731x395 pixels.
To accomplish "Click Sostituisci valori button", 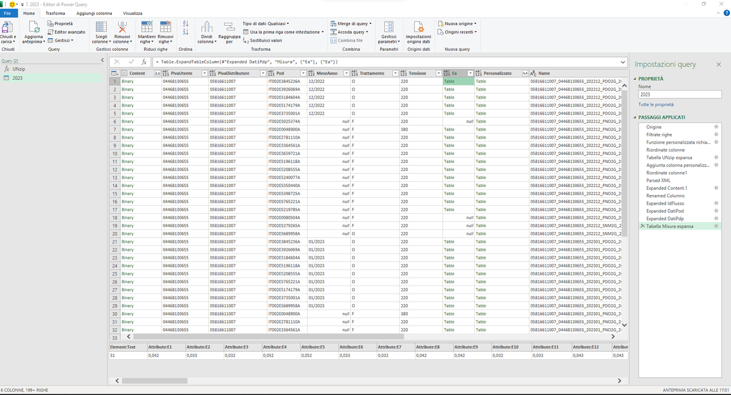I will click(x=262, y=40).
